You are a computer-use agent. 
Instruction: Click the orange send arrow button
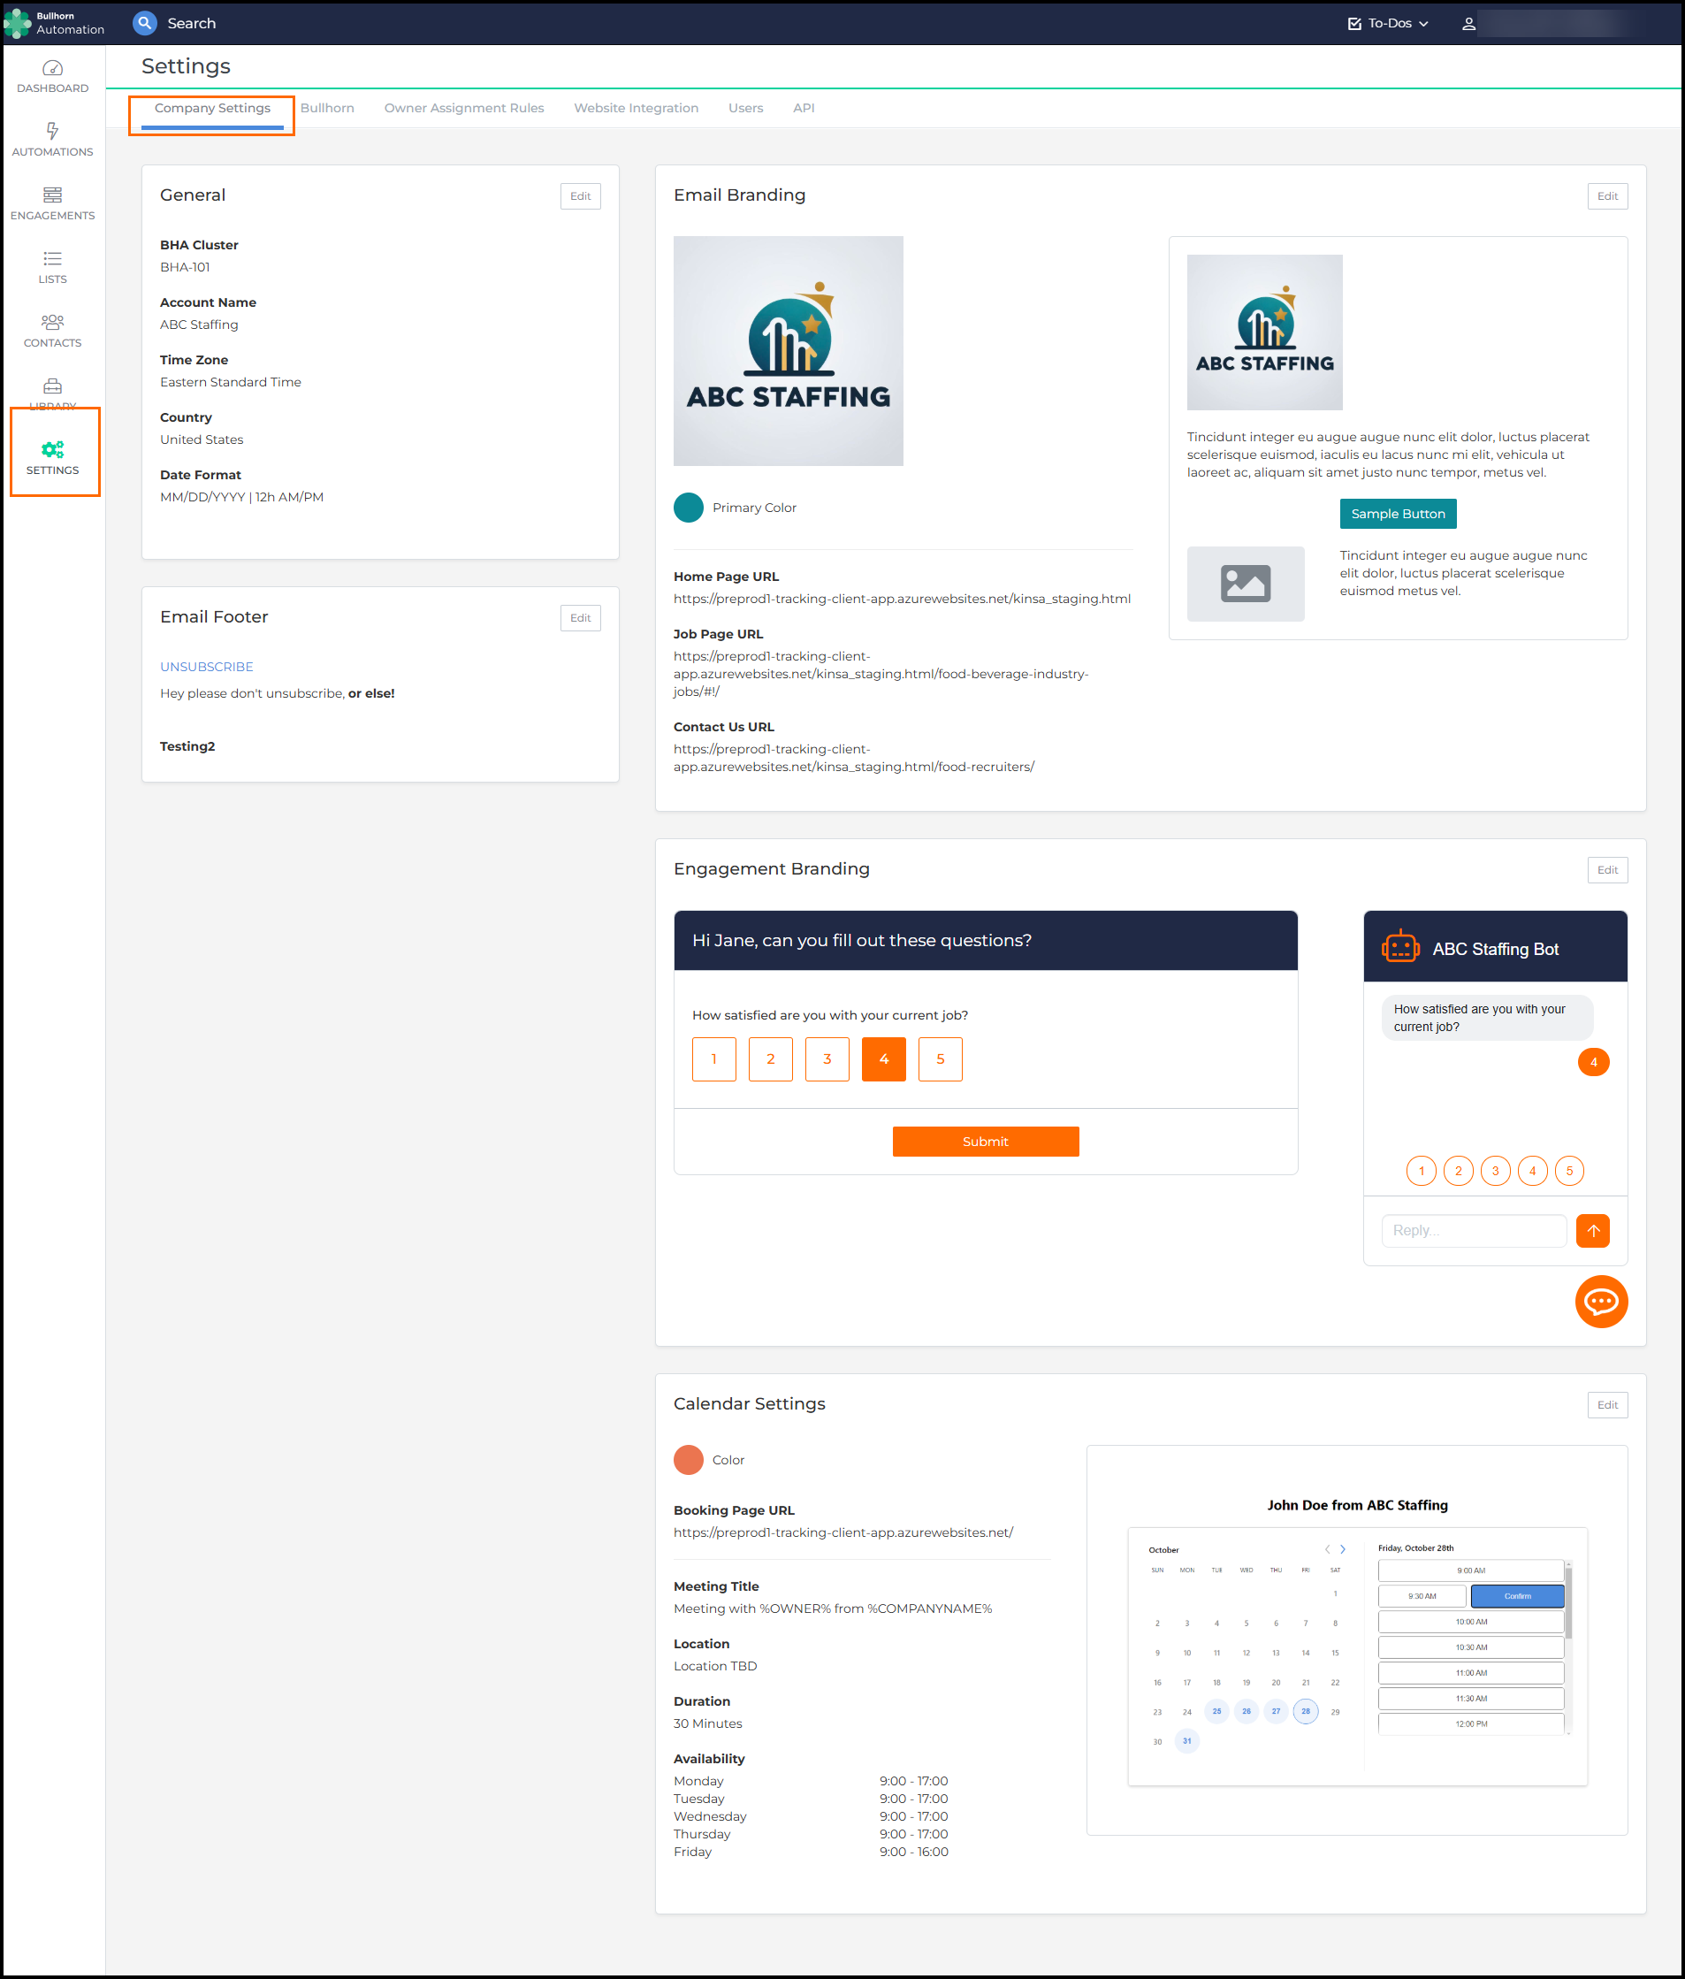[x=1591, y=1230]
